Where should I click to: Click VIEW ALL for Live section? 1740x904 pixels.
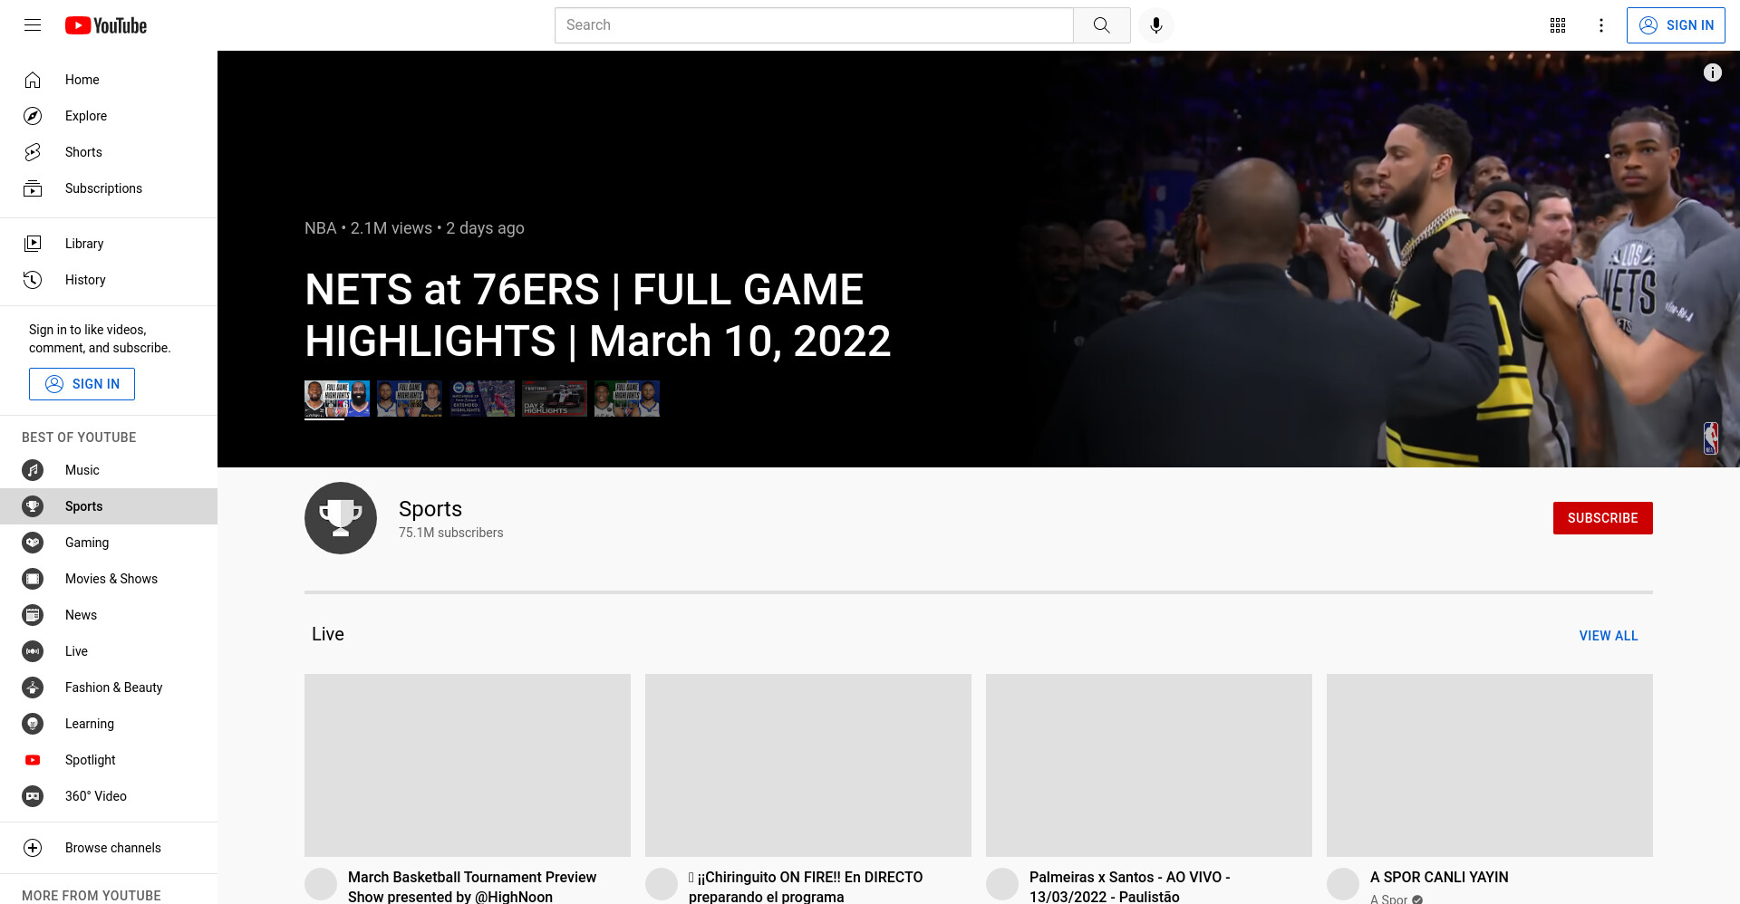(1609, 636)
